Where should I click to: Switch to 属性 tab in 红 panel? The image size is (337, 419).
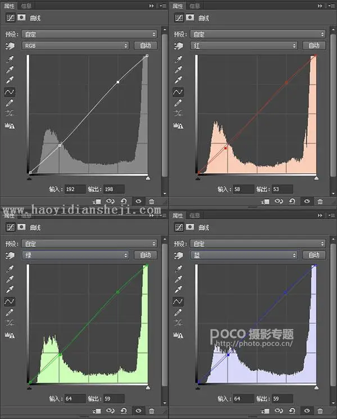(178, 6)
